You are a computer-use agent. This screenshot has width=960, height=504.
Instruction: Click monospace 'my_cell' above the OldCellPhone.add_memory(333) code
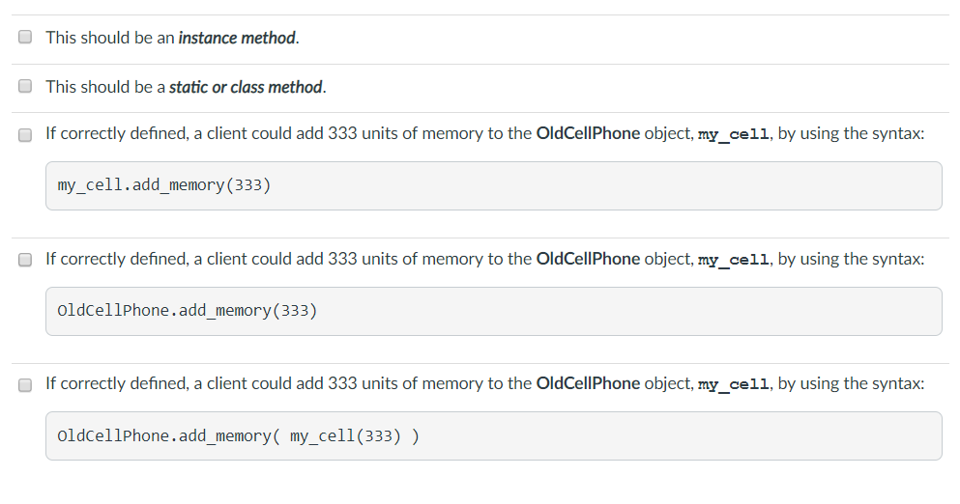click(x=733, y=260)
